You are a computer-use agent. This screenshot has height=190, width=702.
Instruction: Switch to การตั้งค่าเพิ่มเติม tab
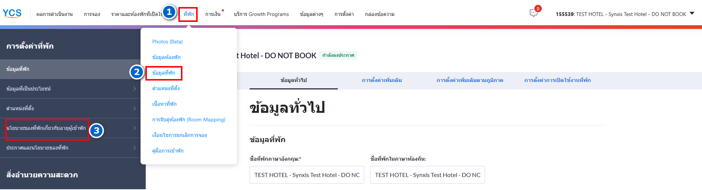pyautogui.click(x=382, y=80)
